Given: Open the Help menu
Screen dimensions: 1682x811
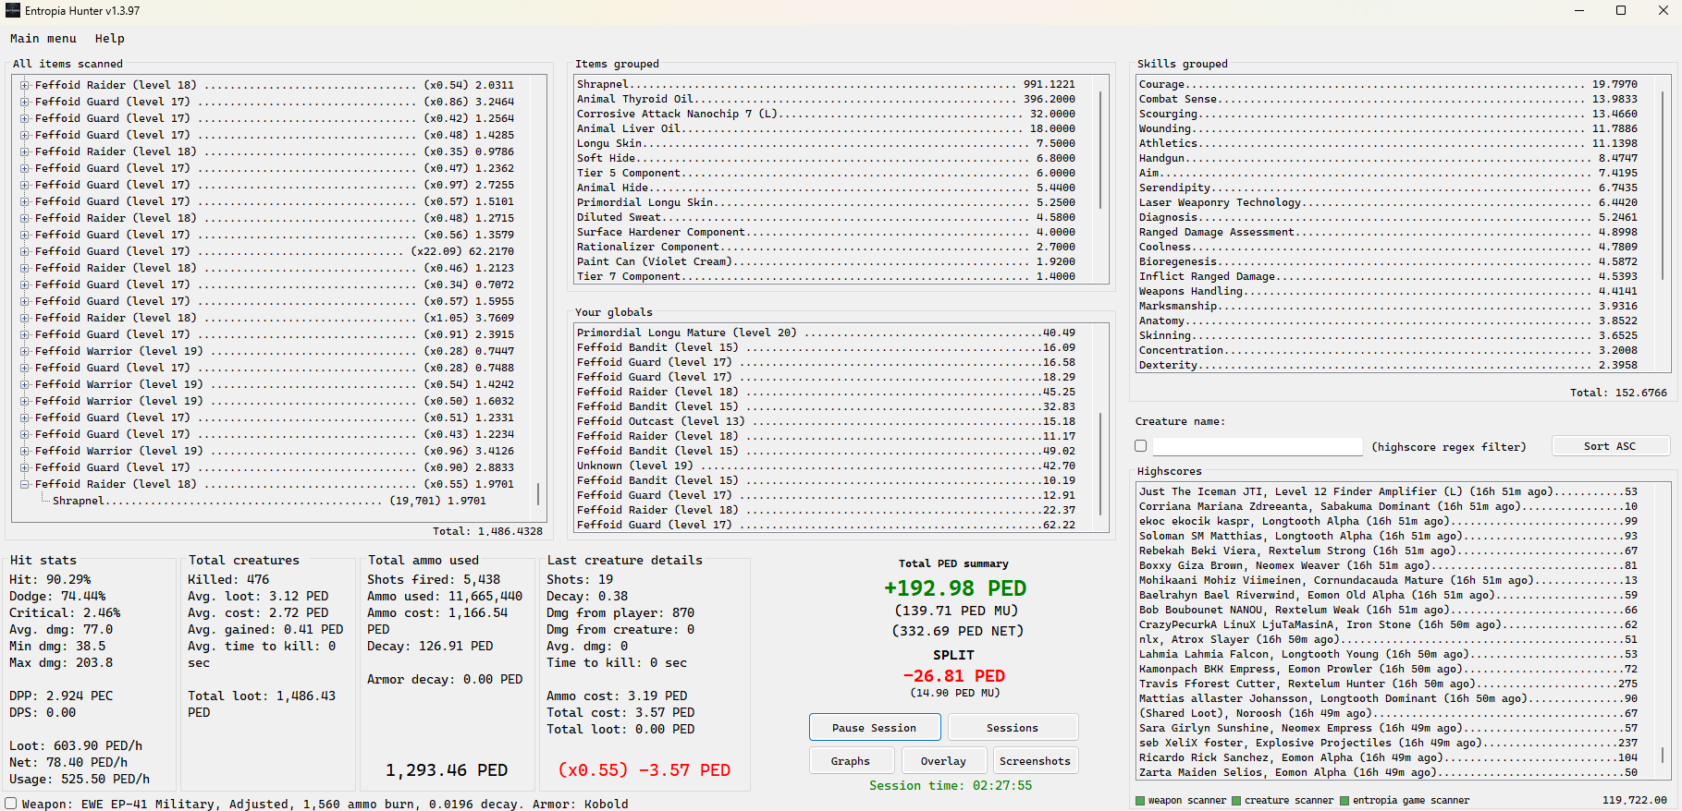Looking at the screenshot, I should pos(109,39).
